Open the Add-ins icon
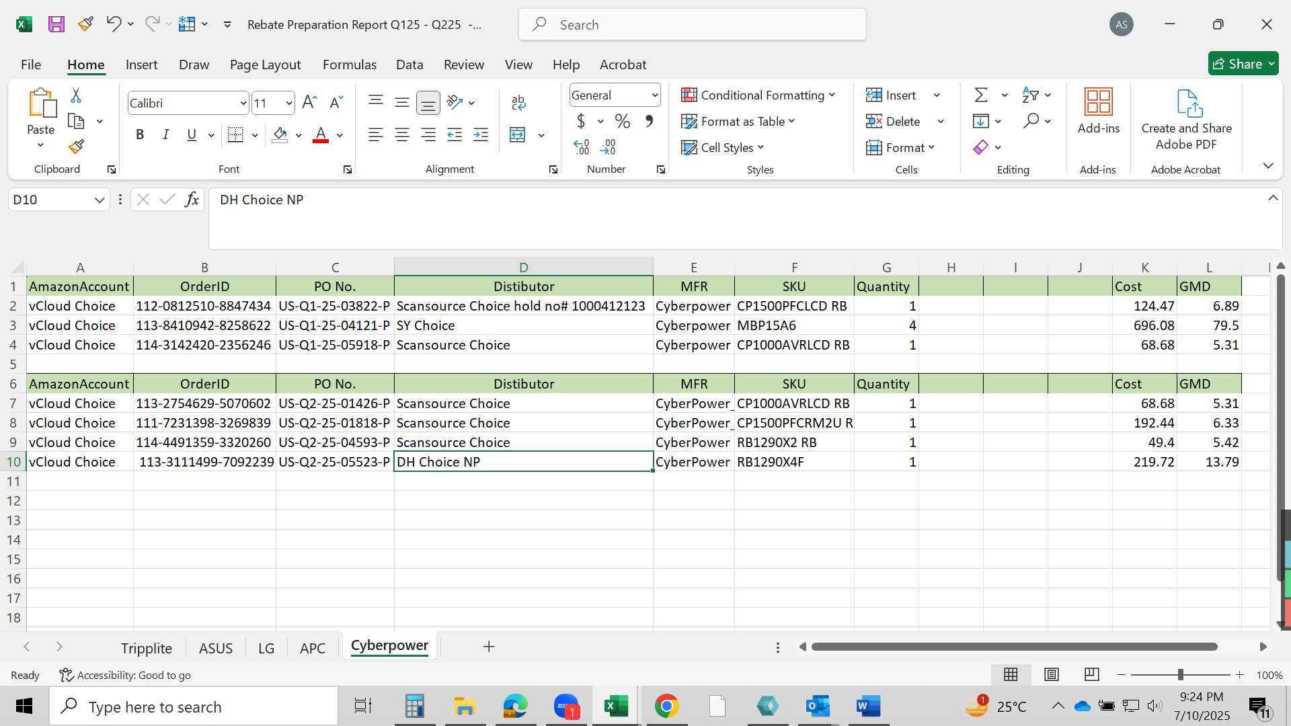The image size is (1291, 726). pos(1099,102)
